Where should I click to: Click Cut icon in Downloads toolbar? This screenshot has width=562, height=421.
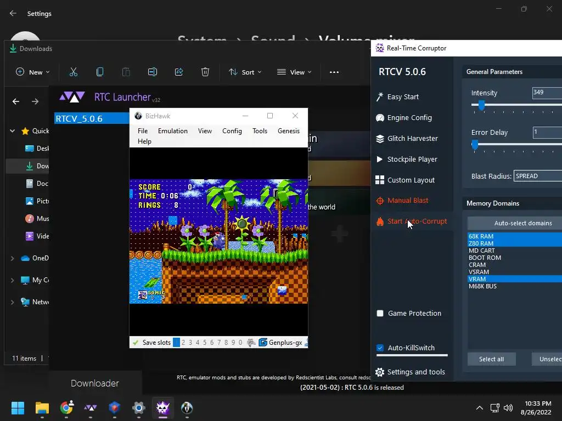74,72
